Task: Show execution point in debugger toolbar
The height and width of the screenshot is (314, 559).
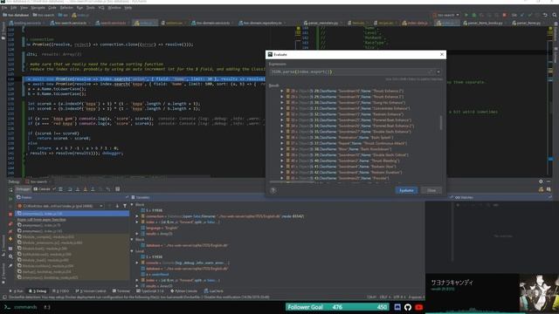Action: coord(60,189)
